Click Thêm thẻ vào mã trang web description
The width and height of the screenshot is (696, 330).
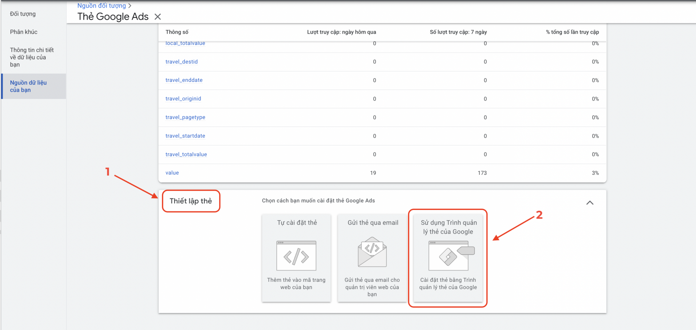tap(296, 284)
